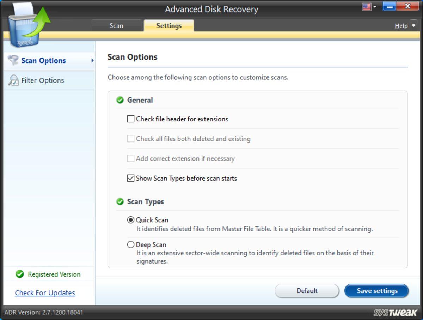Select the Deep Scan radio option
This screenshot has height=320, width=423.
[x=131, y=244]
